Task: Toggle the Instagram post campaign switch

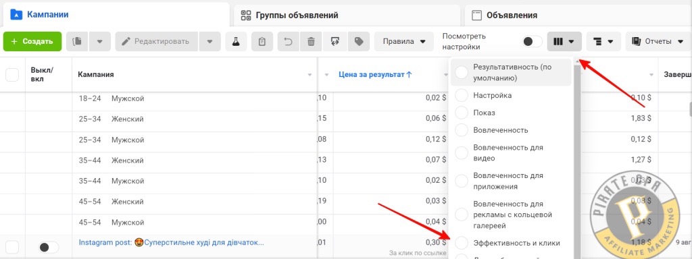Action: 49,248
